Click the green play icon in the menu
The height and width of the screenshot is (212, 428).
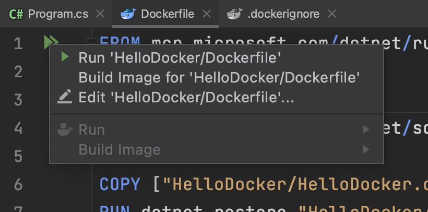click(65, 57)
